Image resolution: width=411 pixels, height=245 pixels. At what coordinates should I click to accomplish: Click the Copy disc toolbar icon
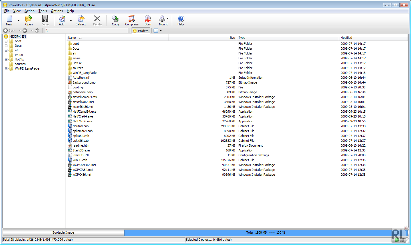(x=115, y=19)
